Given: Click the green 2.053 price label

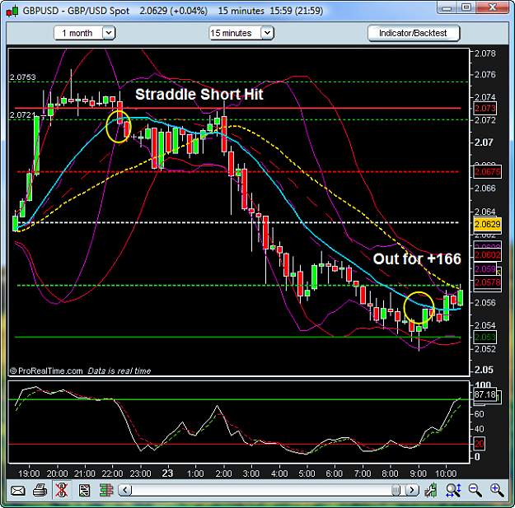Looking at the screenshot, I should 485,337.
